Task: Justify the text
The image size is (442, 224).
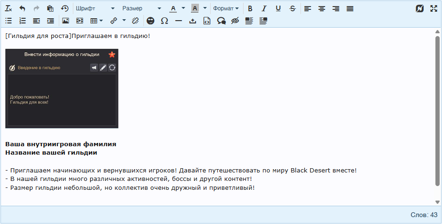Action: coord(350,8)
